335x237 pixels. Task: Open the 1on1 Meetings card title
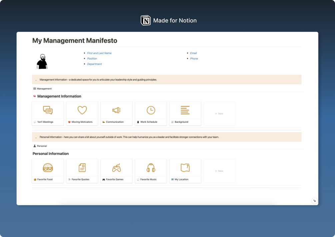(45, 122)
